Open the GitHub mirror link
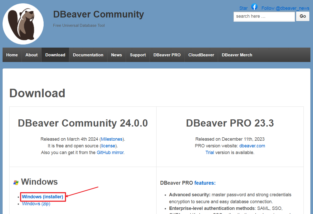Viewport: 313px width, 214px height. pyautogui.click(x=110, y=153)
